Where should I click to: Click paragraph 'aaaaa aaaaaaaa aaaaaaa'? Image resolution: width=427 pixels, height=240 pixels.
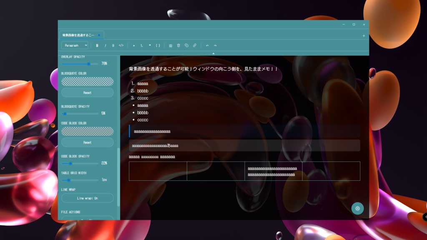coord(152,157)
